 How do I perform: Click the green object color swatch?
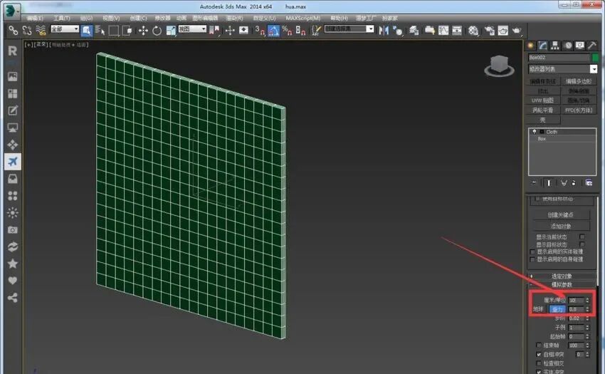coord(595,58)
